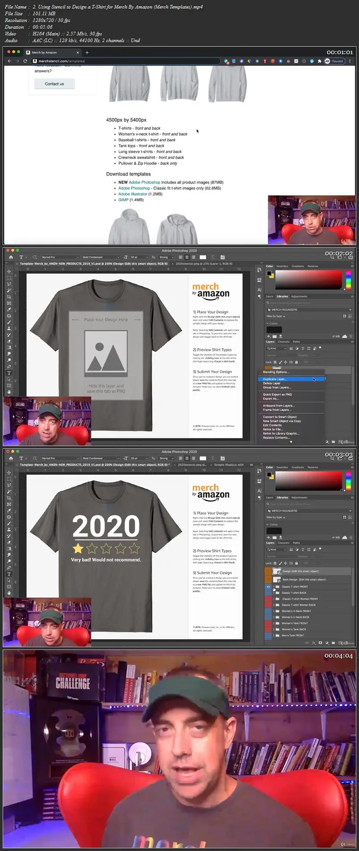Switch to Channels tab in the 00:03:03 frame
Image resolution: width=359 pixels, height=851 pixels.
[x=283, y=542]
